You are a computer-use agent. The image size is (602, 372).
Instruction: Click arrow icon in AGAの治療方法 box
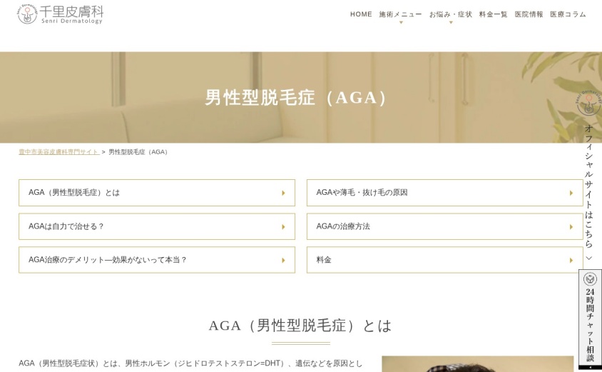point(571,227)
